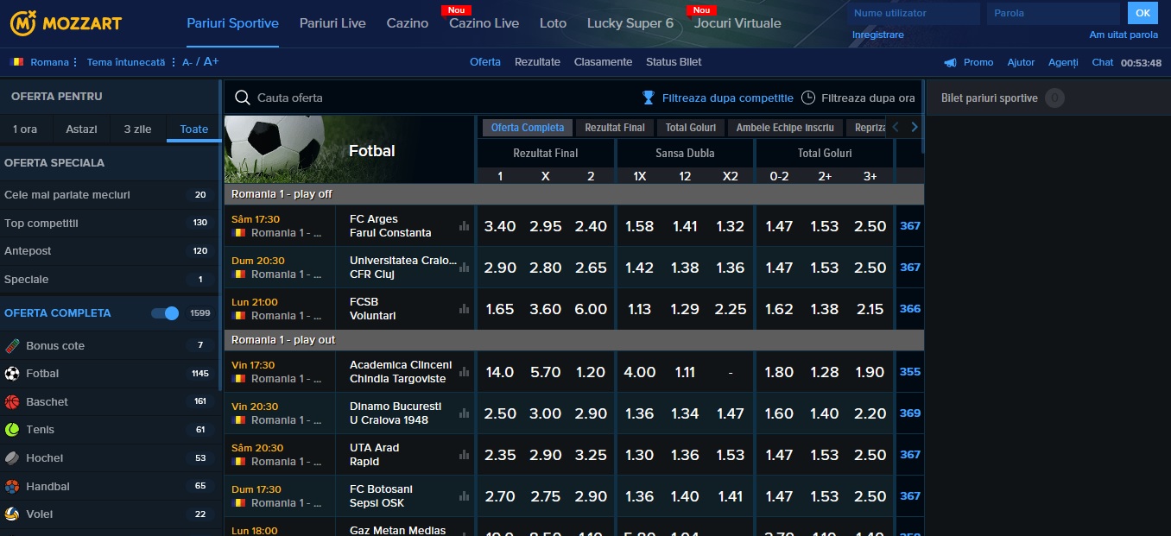Open statistics icon for Dinamo Bucuresti match
This screenshot has height=536, width=1171.
(465, 413)
